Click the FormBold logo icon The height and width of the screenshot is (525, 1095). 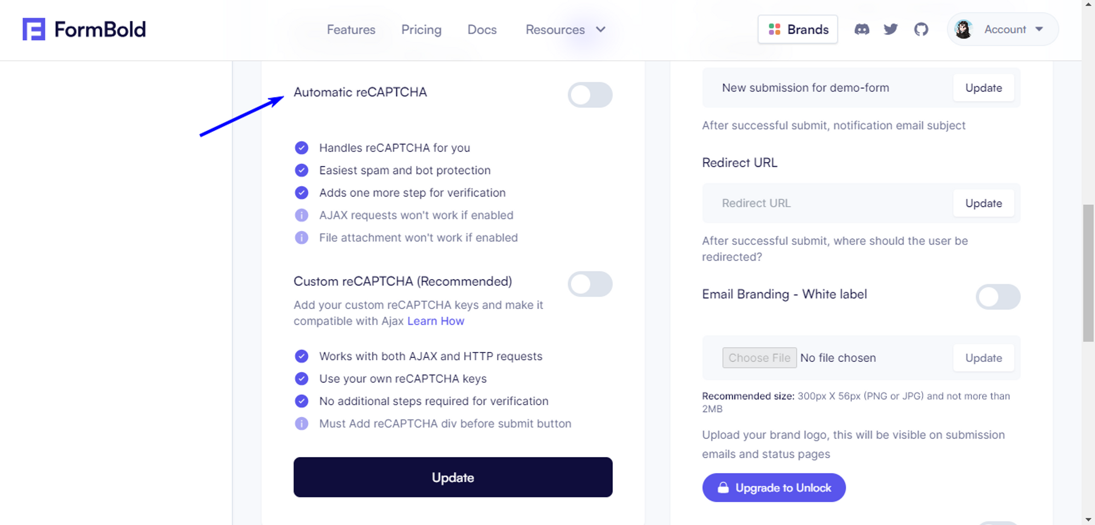(33, 30)
